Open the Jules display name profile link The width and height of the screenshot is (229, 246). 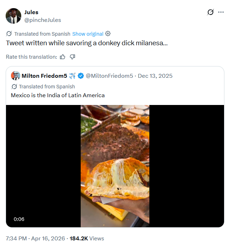pos(31,12)
